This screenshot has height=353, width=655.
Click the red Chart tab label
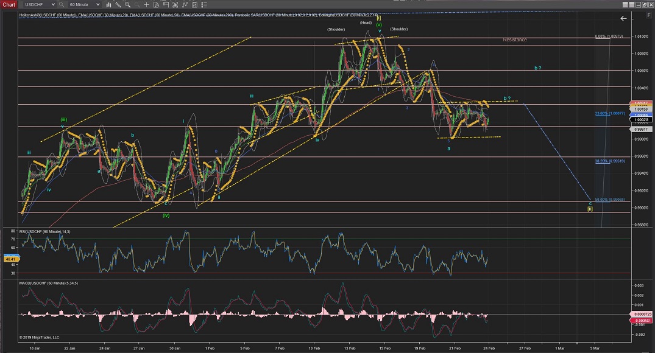click(9, 5)
